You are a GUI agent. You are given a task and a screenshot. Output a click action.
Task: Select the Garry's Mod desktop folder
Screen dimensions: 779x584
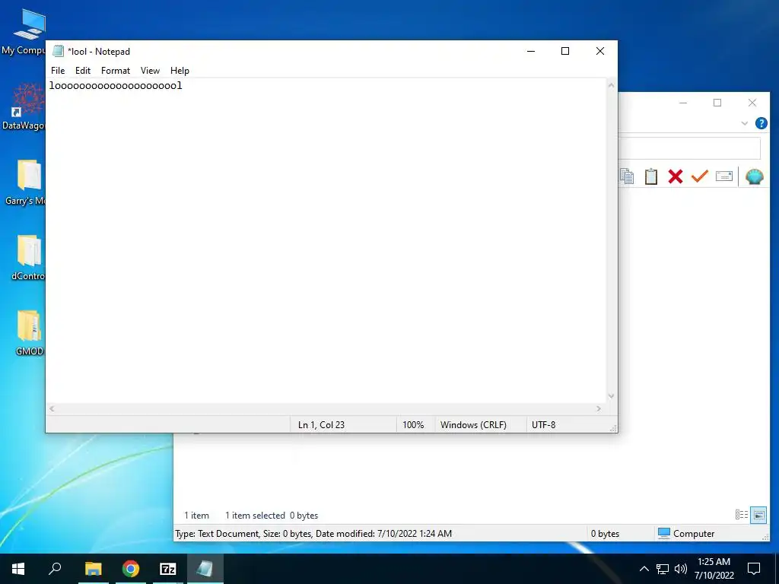pyautogui.click(x=27, y=182)
